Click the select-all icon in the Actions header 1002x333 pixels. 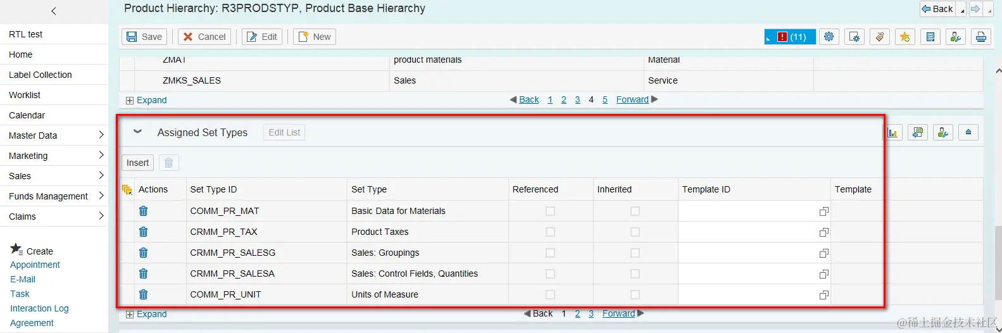[127, 189]
